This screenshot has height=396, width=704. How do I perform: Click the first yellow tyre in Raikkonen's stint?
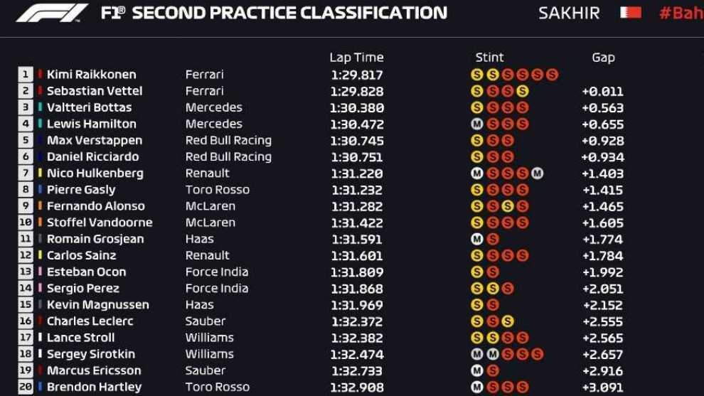pos(477,75)
